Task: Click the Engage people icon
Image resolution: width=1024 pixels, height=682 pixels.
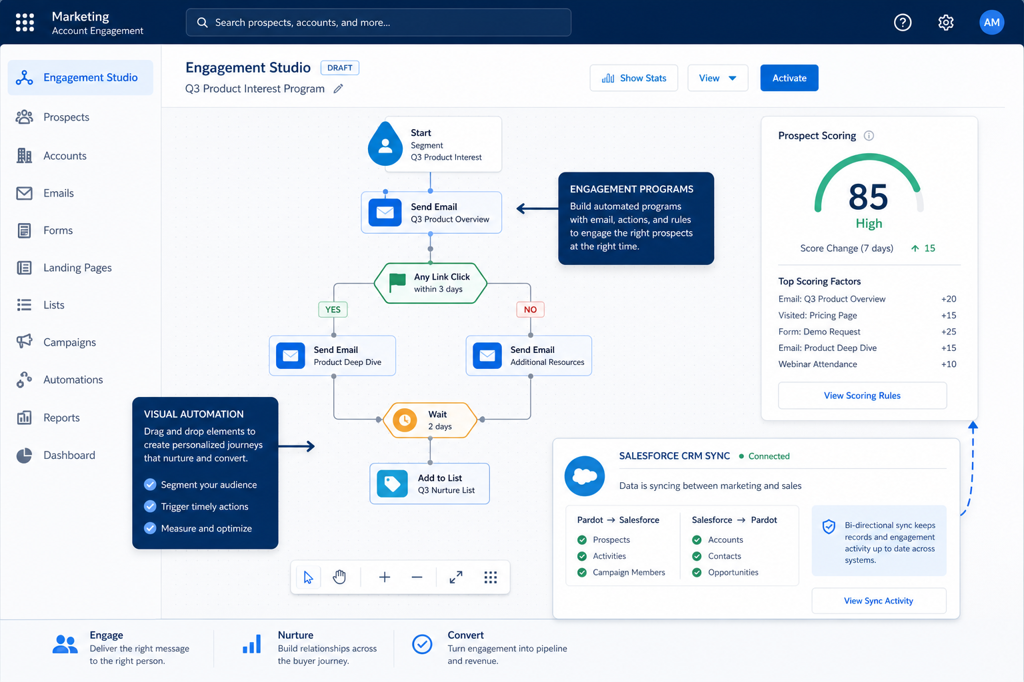Action: point(65,644)
